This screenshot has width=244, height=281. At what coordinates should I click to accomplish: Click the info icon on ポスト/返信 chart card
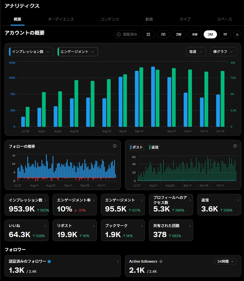pos(235,146)
